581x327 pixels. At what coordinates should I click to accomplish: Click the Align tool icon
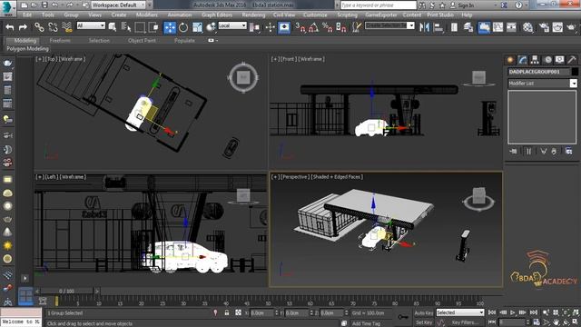point(438,27)
